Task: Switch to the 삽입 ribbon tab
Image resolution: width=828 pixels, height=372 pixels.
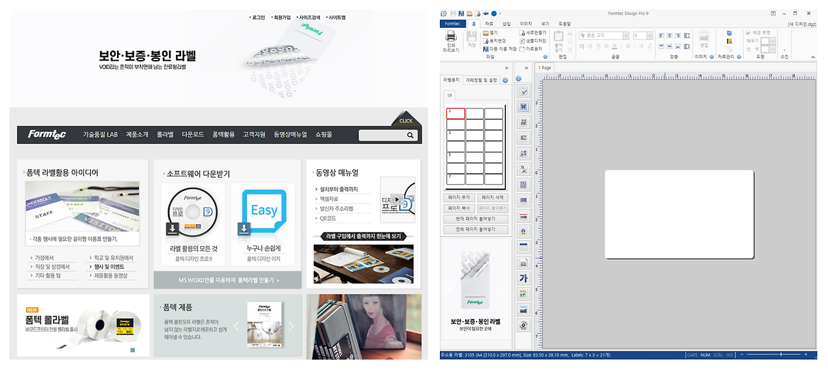Action: [507, 24]
